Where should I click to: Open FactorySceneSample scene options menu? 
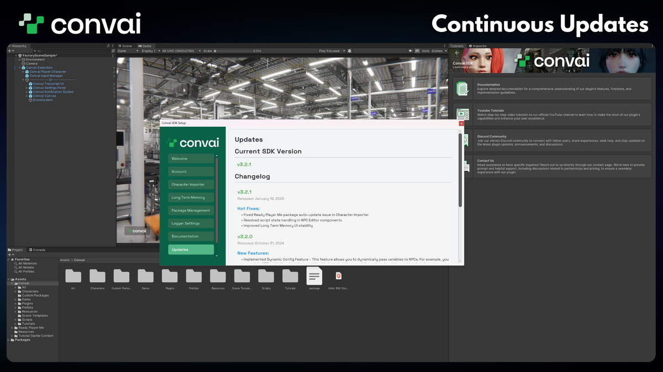point(113,55)
